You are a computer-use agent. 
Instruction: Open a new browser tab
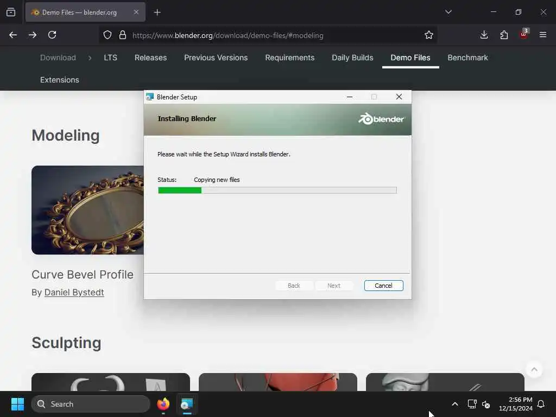[x=157, y=12]
